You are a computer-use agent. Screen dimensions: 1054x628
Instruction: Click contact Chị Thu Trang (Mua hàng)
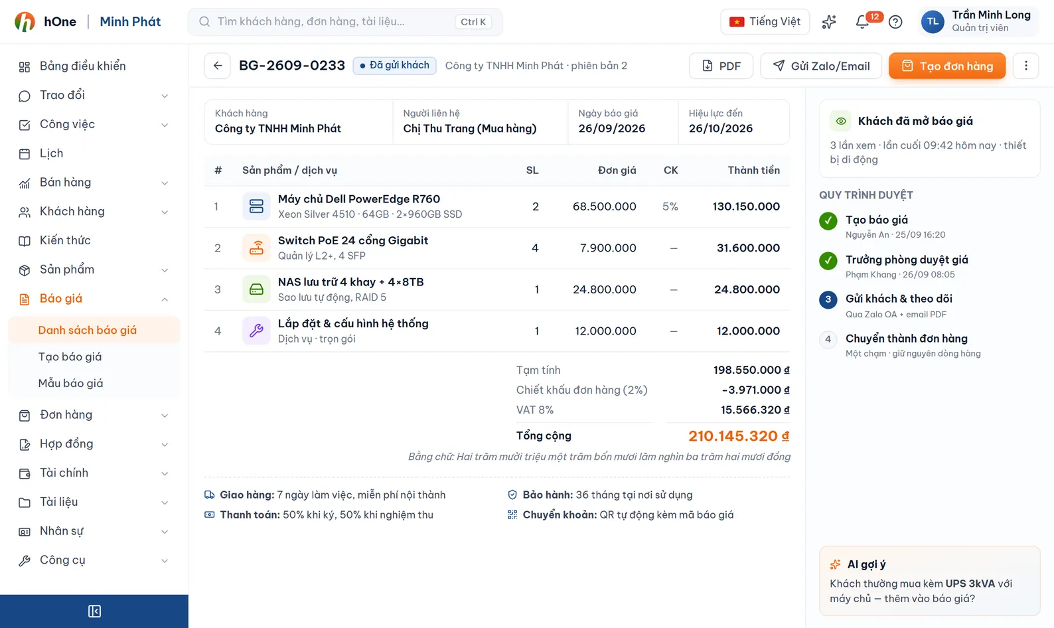click(x=470, y=129)
